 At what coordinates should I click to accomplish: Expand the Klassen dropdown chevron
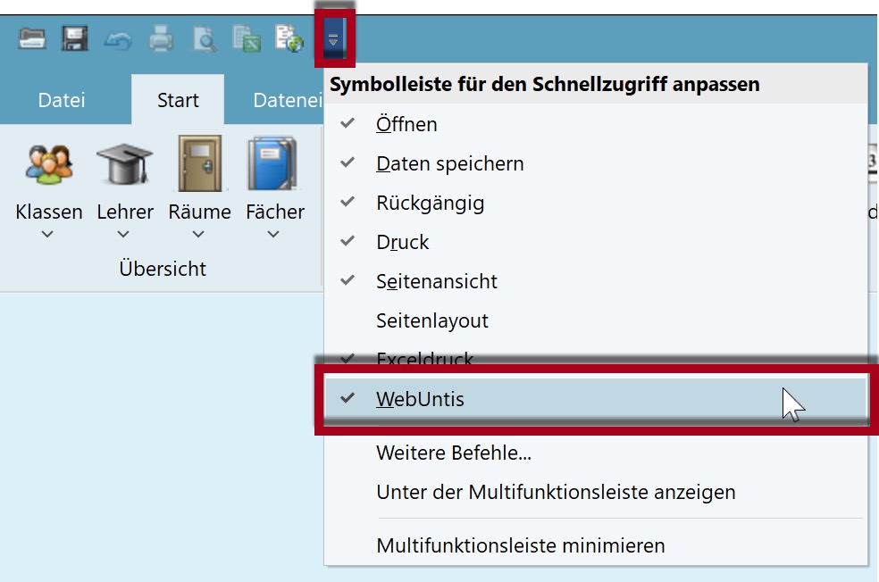[48, 234]
